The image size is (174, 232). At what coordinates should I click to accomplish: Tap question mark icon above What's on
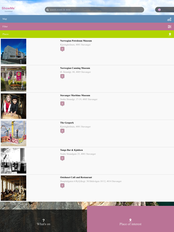tap(43, 220)
